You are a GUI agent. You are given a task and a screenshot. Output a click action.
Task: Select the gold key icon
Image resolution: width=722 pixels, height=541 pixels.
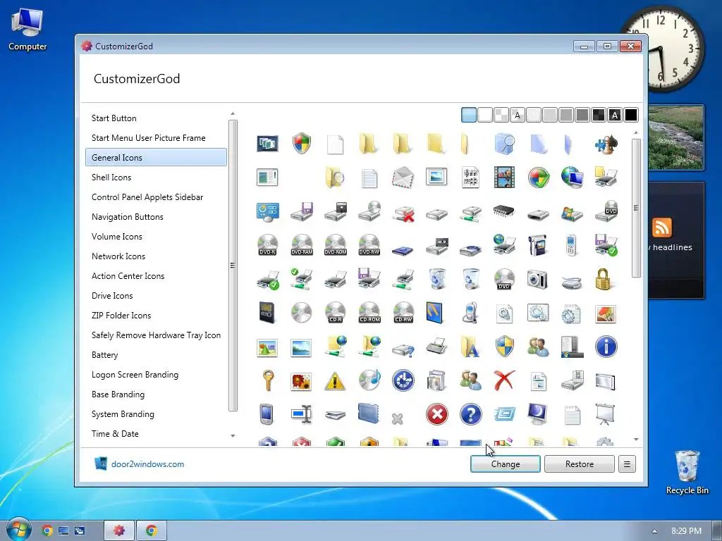tap(268, 381)
